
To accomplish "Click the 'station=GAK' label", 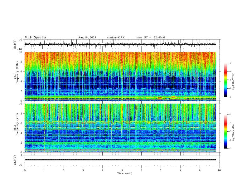I will 116,37.
